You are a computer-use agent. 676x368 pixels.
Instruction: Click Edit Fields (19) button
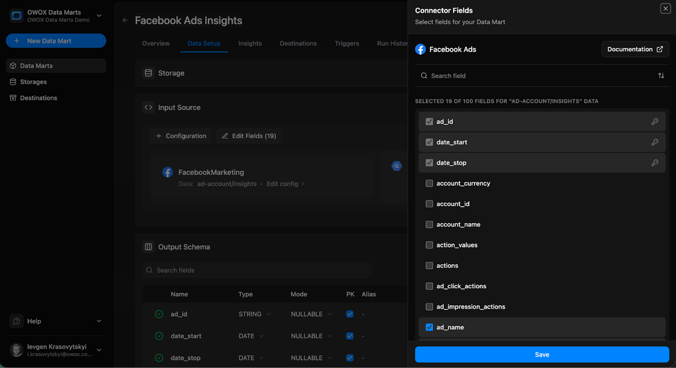click(x=249, y=136)
